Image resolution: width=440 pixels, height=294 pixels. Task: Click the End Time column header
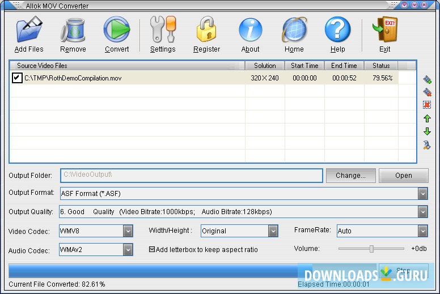tap(344, 66)
